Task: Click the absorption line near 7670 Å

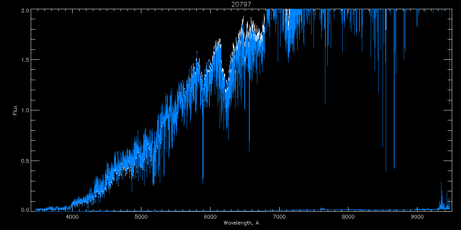Action: coord(325,103)
